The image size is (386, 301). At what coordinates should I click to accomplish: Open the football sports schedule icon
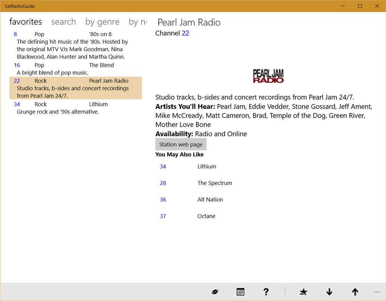(215, 292)
